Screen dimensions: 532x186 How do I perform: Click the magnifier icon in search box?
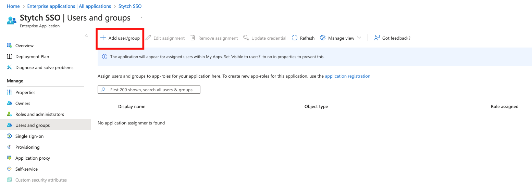[103, 90]
